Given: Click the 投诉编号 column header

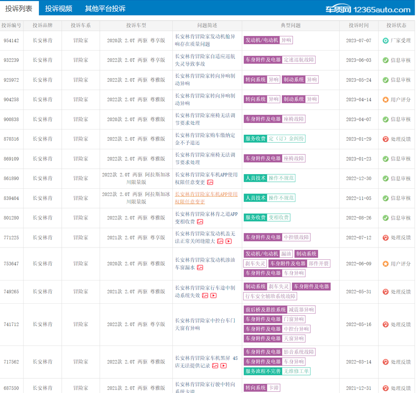Looking at the screenshot, I should (x=11, y=26).
